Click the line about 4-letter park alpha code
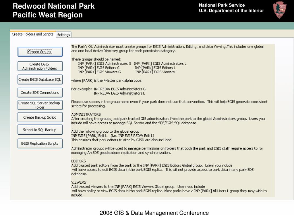This screenshot has width=294, height=220. point(107,80)
